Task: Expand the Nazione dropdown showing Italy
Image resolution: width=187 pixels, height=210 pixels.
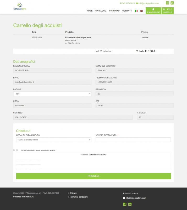Action: [x=52, y=94]
